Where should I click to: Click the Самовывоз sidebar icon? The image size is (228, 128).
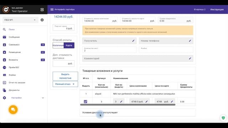pyautogui.click(x=4, y=44)
